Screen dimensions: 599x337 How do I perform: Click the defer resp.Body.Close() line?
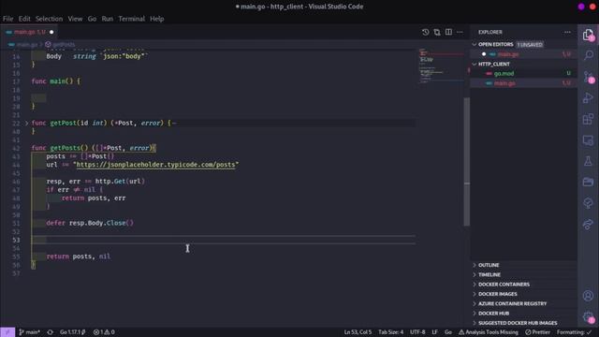[90, 223]
